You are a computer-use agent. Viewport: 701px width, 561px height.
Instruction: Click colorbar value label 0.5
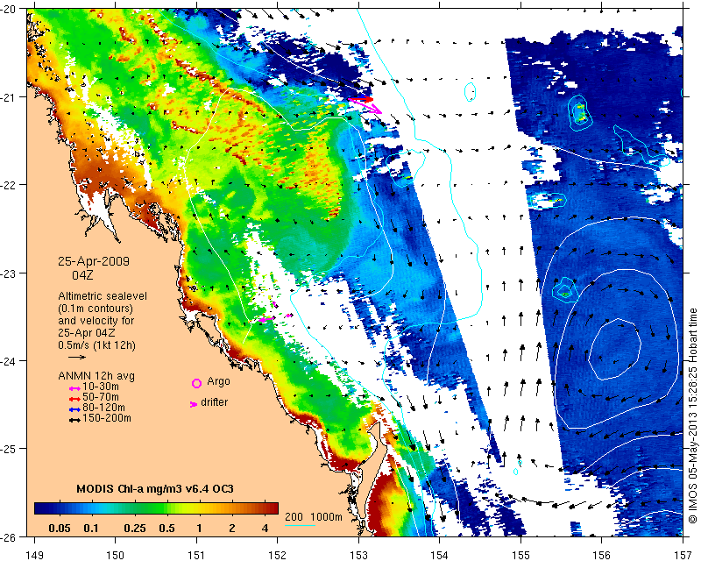(x=166, y=528)
